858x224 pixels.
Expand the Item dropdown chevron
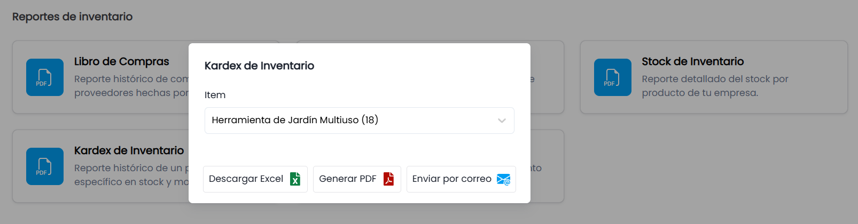click(502, 121)
